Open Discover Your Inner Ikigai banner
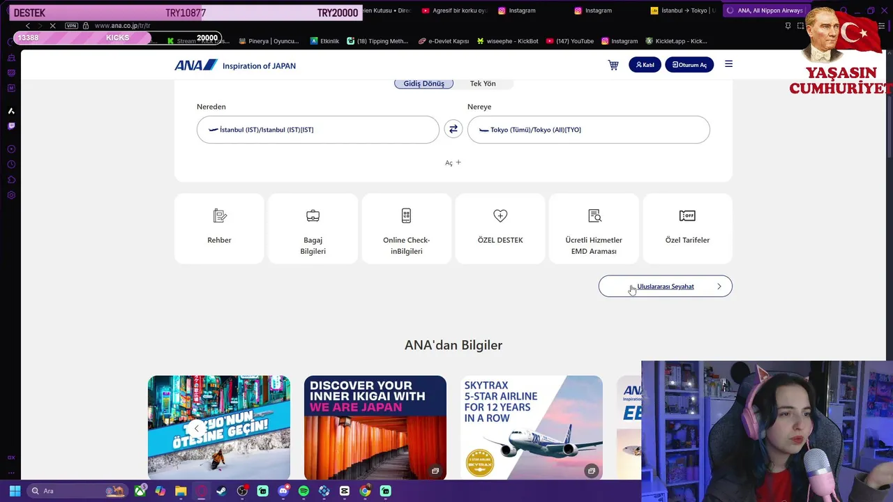The width and height of the screenshot is (893, 502). [375, 427]
